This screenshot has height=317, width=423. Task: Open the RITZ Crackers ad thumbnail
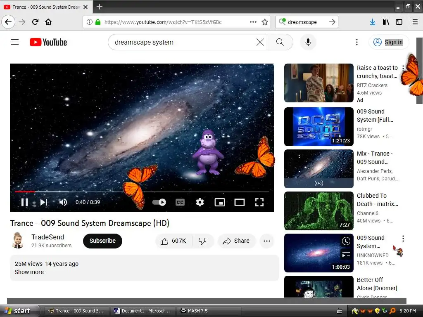318,83
